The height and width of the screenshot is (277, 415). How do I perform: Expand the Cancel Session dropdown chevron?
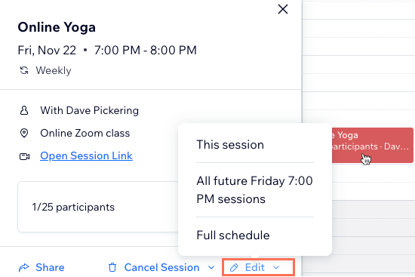tap(211, 268)
